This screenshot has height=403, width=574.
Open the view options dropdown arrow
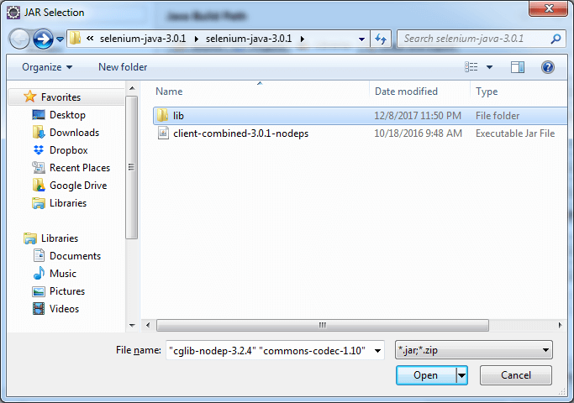(x=489, y=67)
